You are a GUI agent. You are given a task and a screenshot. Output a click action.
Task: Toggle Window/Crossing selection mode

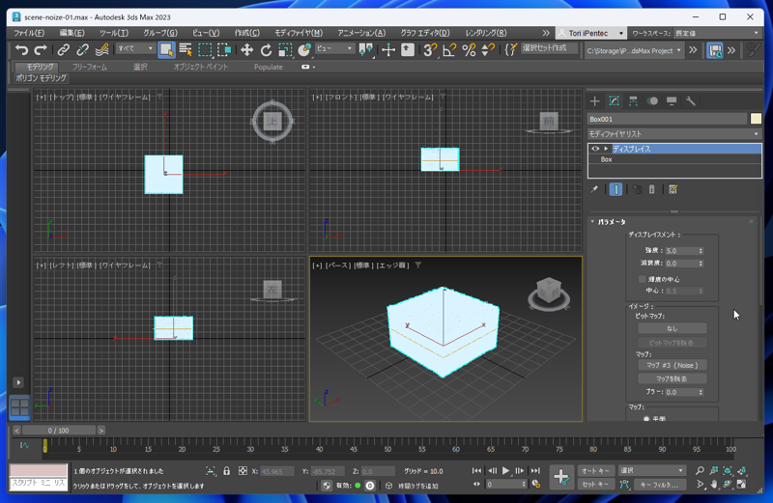tap(224, 50)
